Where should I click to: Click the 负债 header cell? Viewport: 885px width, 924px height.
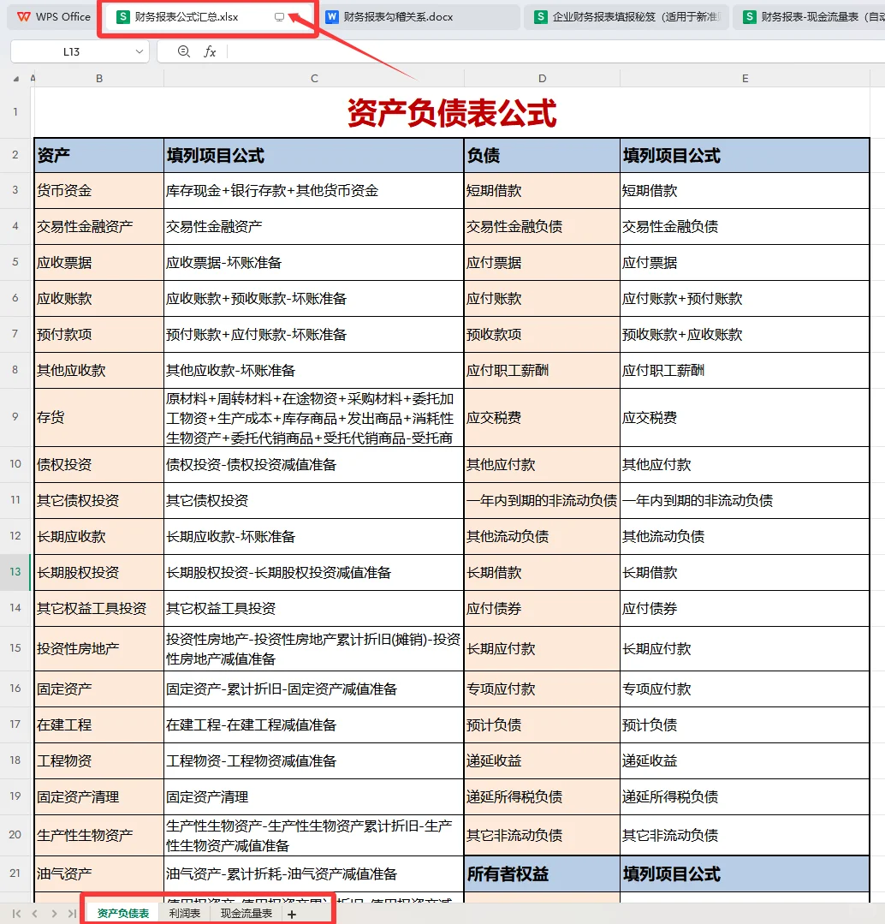click(542, 156)
